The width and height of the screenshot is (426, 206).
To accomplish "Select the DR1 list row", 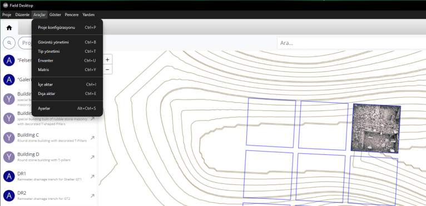I will click(x=49, y=177).
